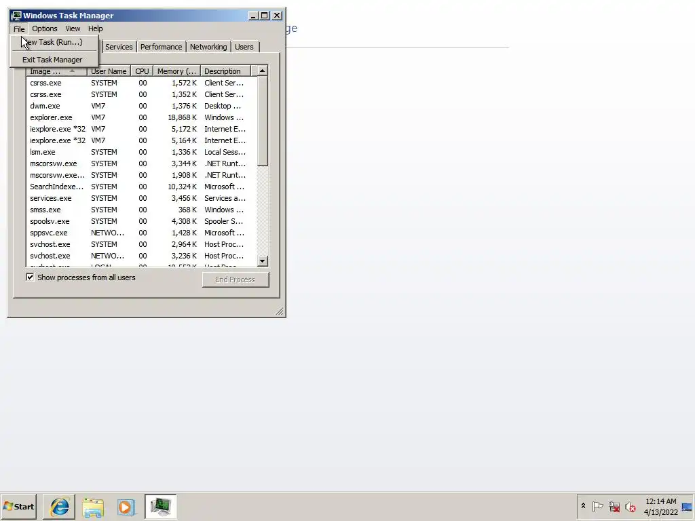The height and width of the screenshot is (521, 695).
Task: Select svchost.exe row with 3,236 K
Action: click(141, 256)
